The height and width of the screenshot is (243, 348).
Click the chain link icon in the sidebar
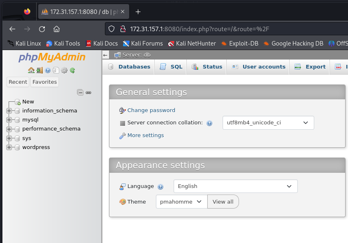[88, 92]
